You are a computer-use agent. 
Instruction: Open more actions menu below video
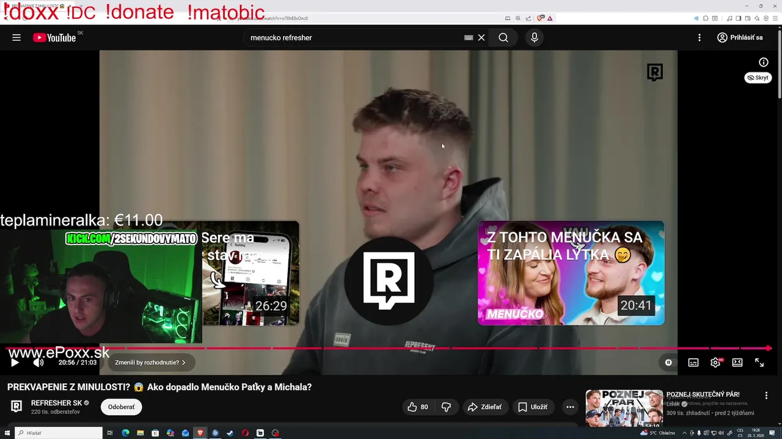click(x=570, y=407)
